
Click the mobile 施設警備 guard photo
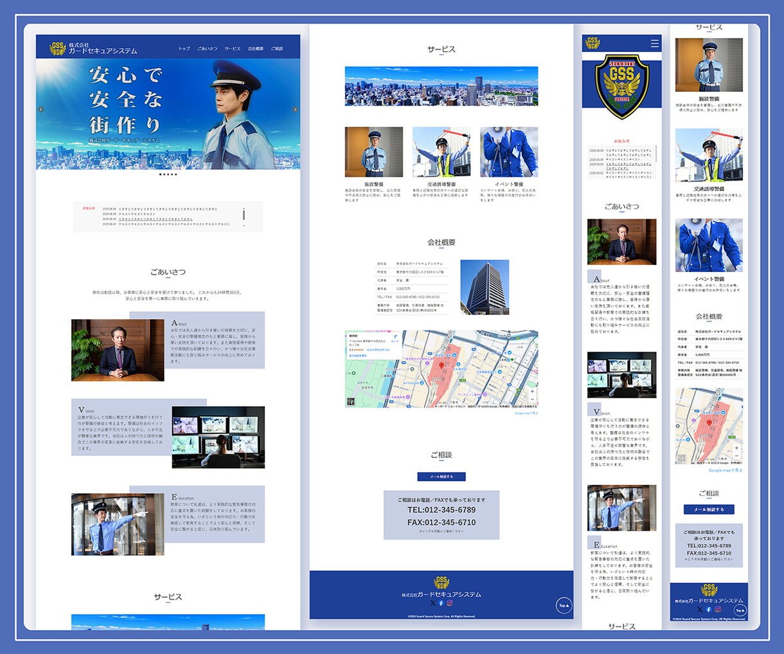tap(709, 65)
